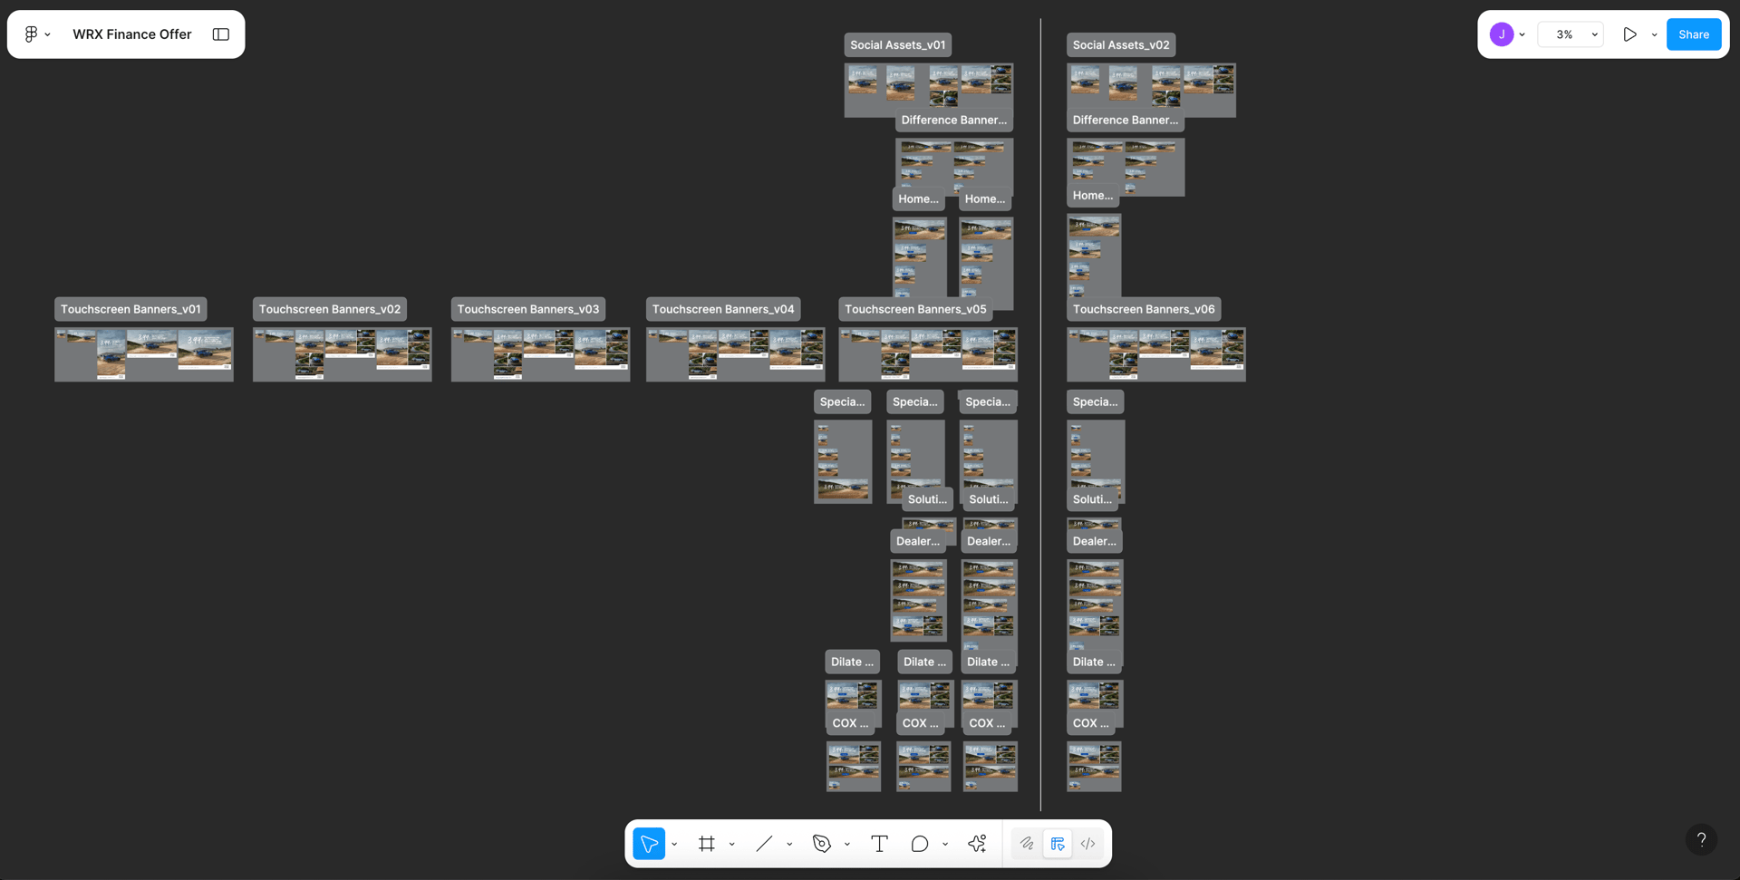The image size is (1740, 880).
Task: Toggle the sidebar panel visibility
Action: coord(221,34)
